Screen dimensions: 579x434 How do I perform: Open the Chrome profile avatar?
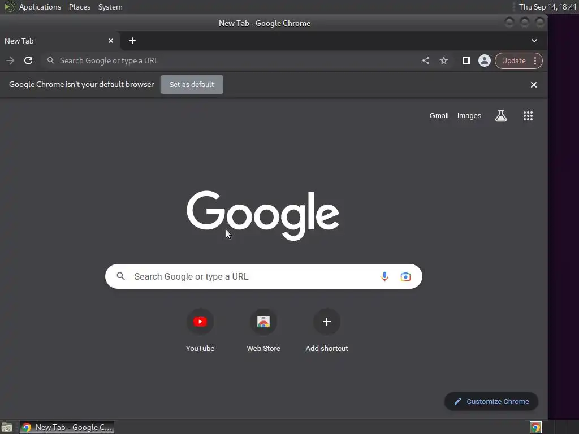click(484, 60)
